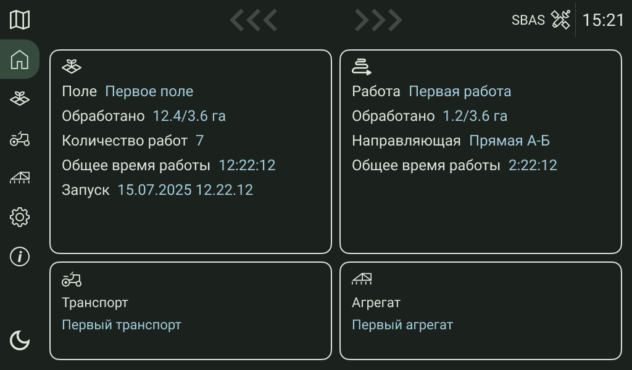Tap the left triple-arrow nudge control
This screenshot has width=632, height=370.
252,19
